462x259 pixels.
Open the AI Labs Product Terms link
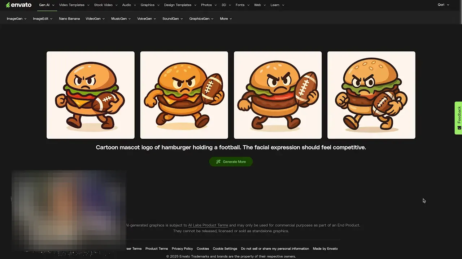(x=208, y=225)
